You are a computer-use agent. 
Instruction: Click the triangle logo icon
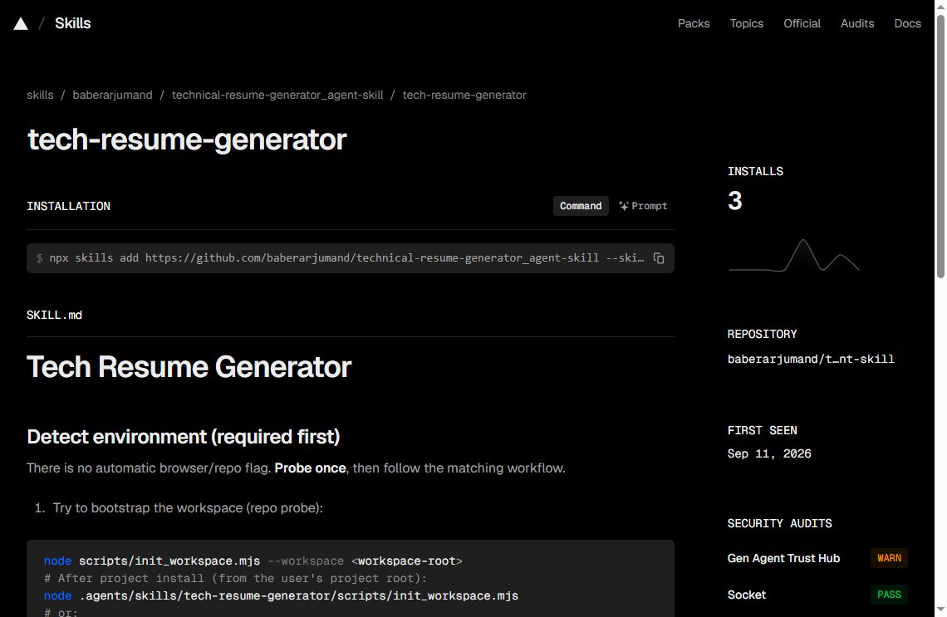[x=21, y=23]
